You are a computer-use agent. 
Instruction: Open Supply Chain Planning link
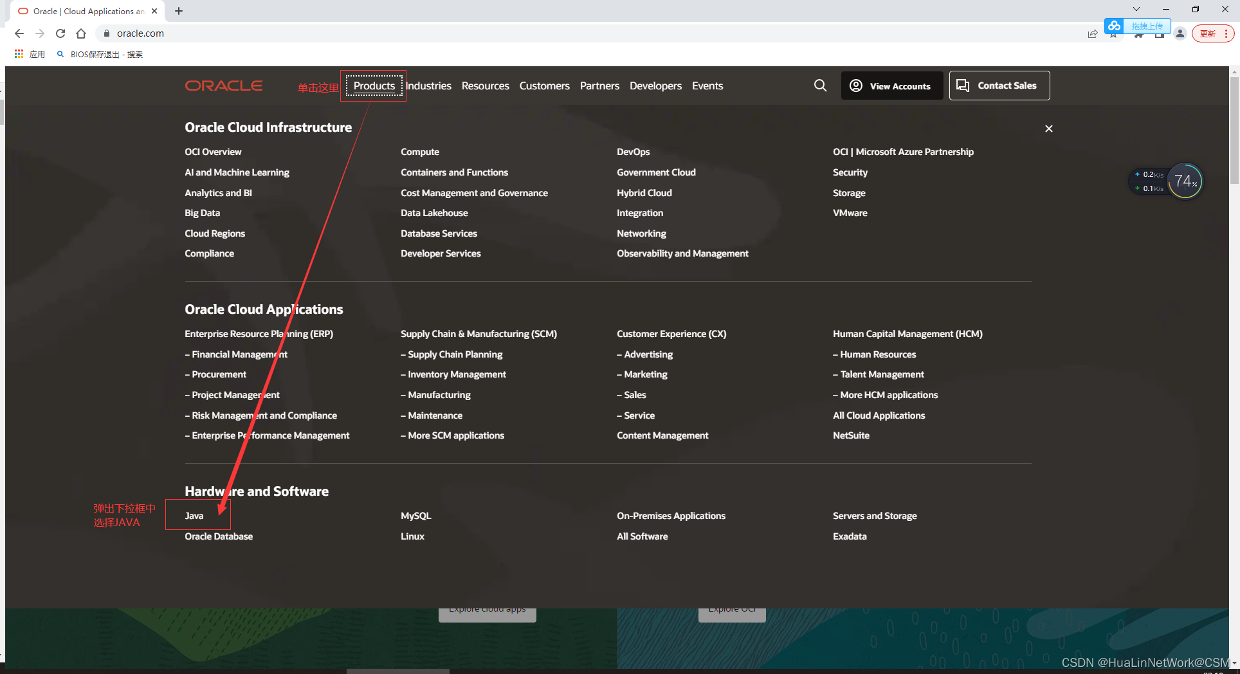coord(451,354)
